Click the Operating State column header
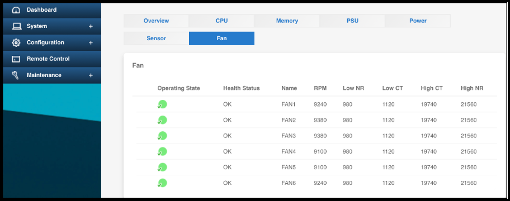510x201 pixels. [178, 88]
